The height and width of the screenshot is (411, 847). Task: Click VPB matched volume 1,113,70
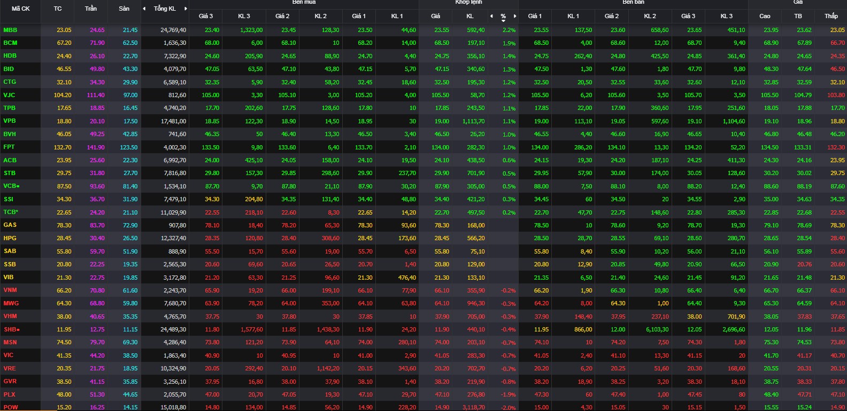474,121
